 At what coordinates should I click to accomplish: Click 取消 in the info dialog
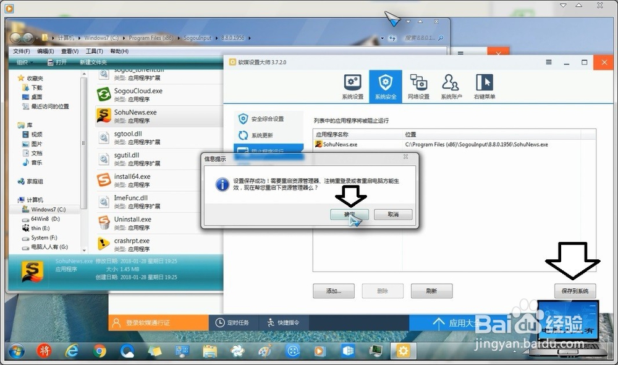tap(393, 214)
